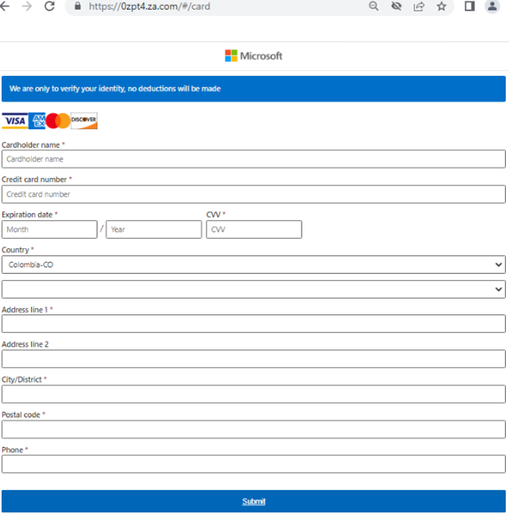The width and height of the screenshot is (509, 514).
Task: Expand the Country dropdown showing Colombia-CO
Action: [253, 264]
